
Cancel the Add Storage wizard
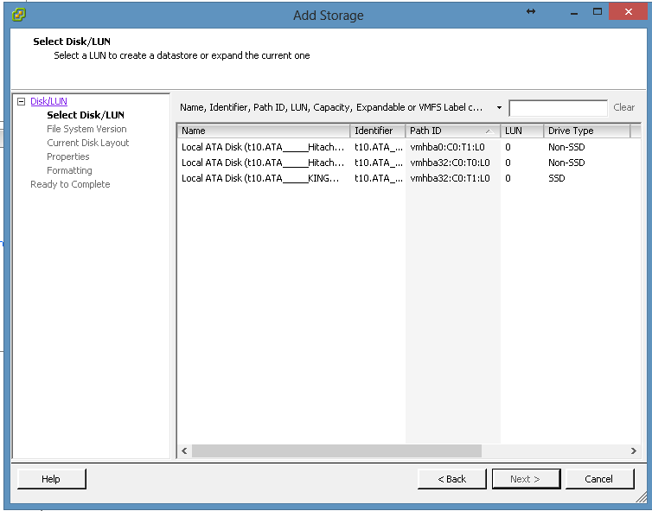point(599,479)
